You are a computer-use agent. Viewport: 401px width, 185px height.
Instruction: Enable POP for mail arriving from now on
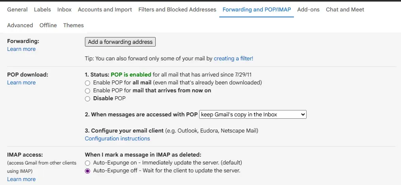point(88,91)
